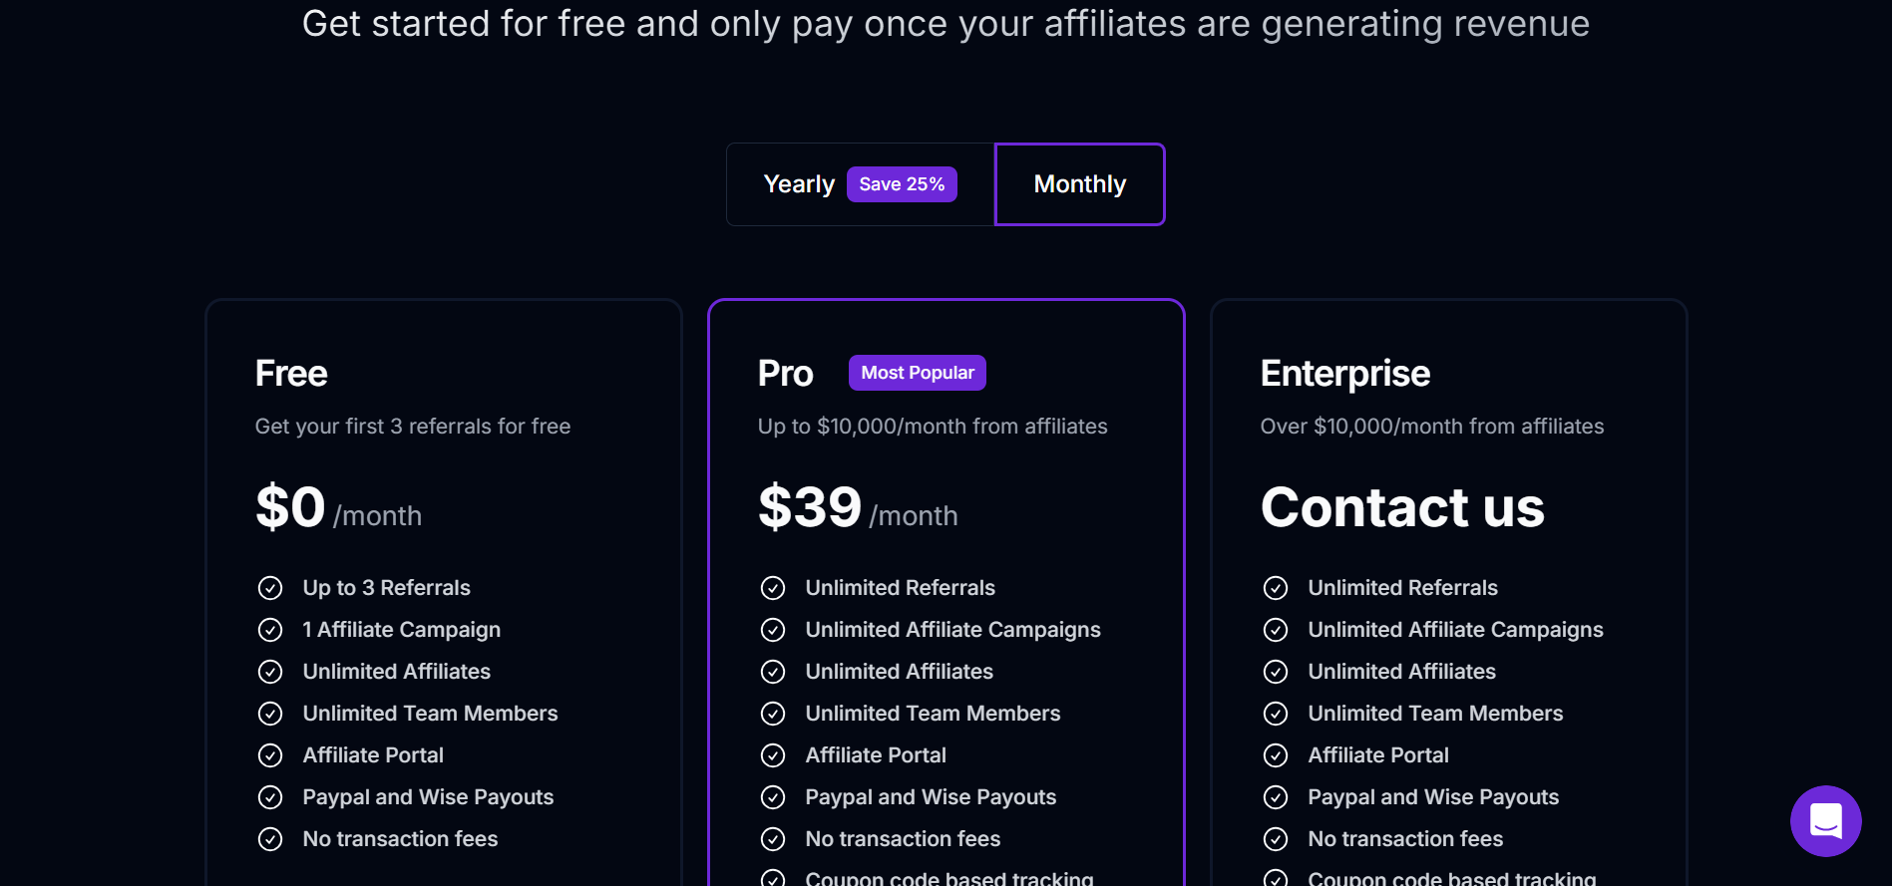Viewport: 1892px width, 886px height.
Task: Select the Pro plan heading
Action: 785,374
